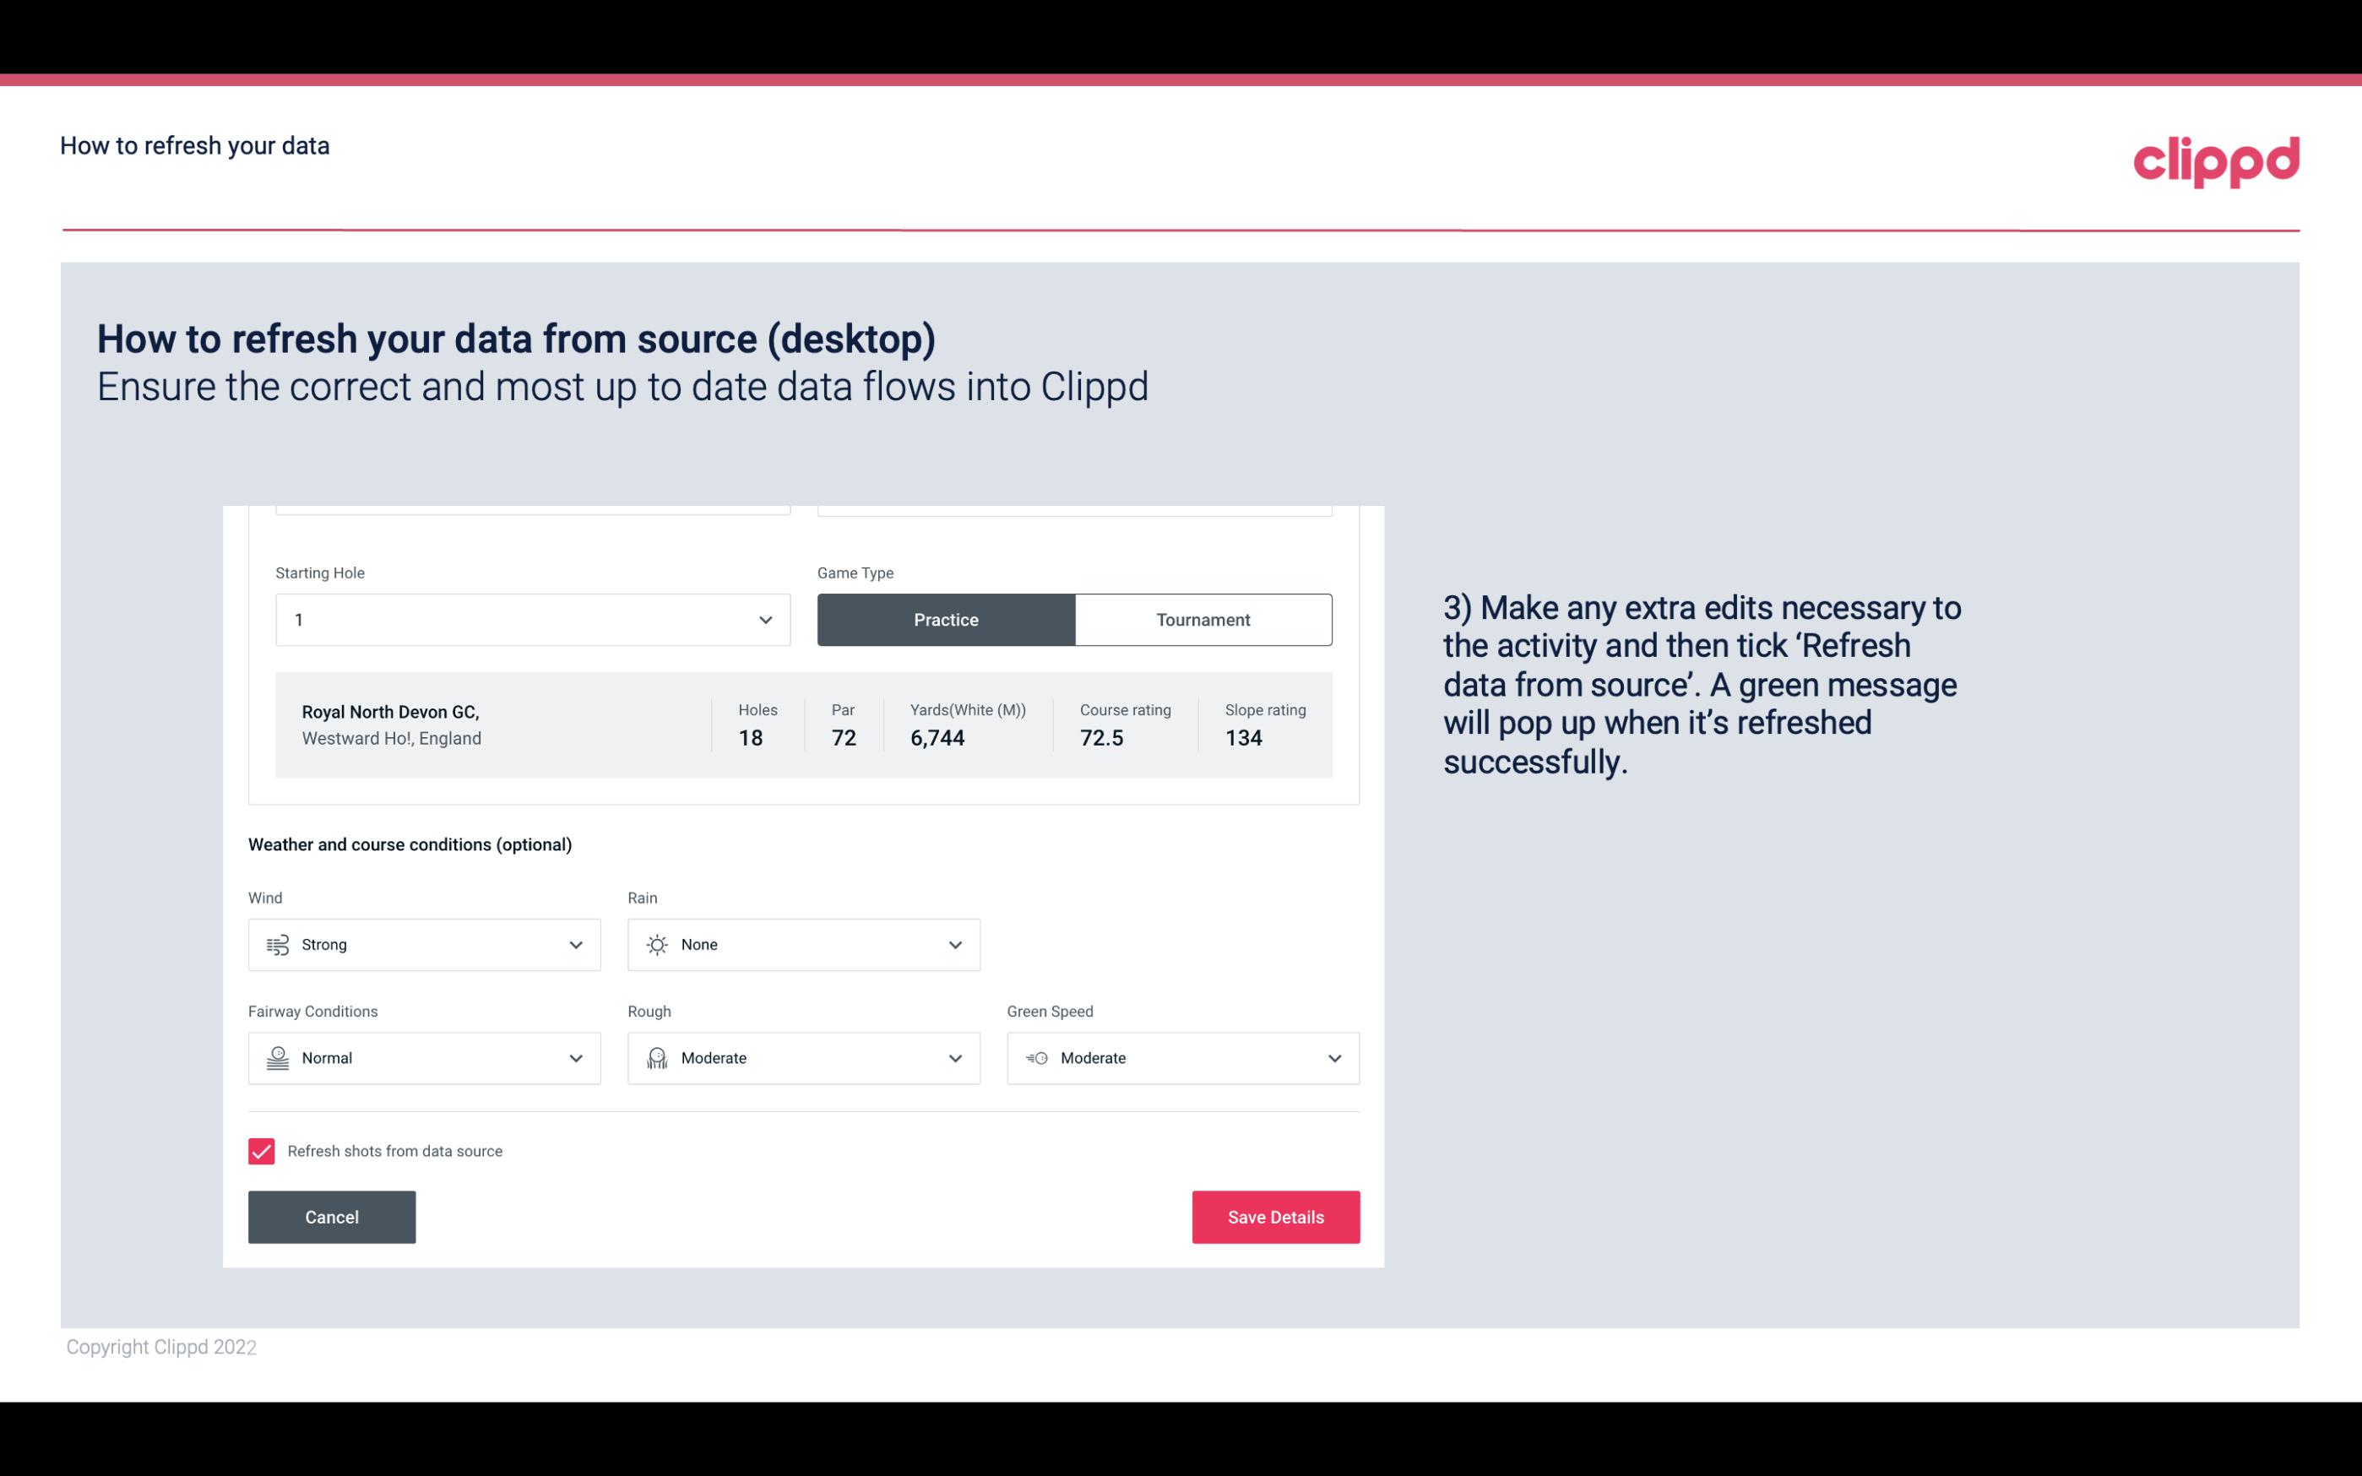
Task: Click the starting hole number field icon
Action: tap(765, 619)
